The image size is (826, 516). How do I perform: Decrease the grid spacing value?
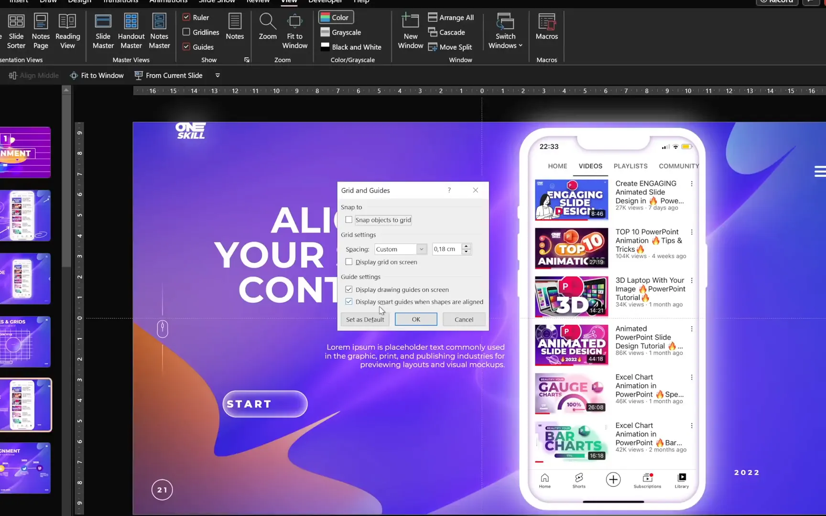point(467,252)
